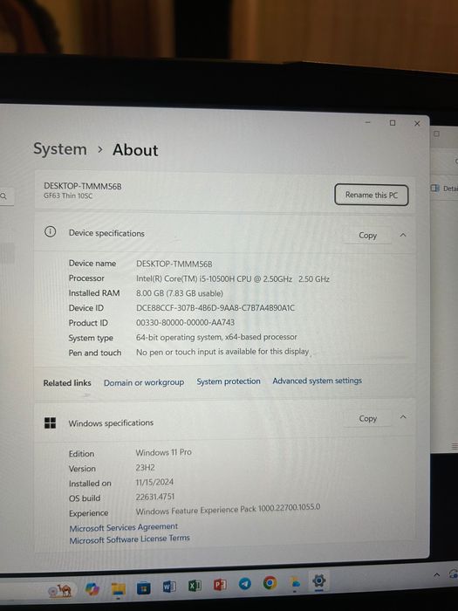Close the Settings About window
Viewport: 458px width, 611px height.
point(417,124)
